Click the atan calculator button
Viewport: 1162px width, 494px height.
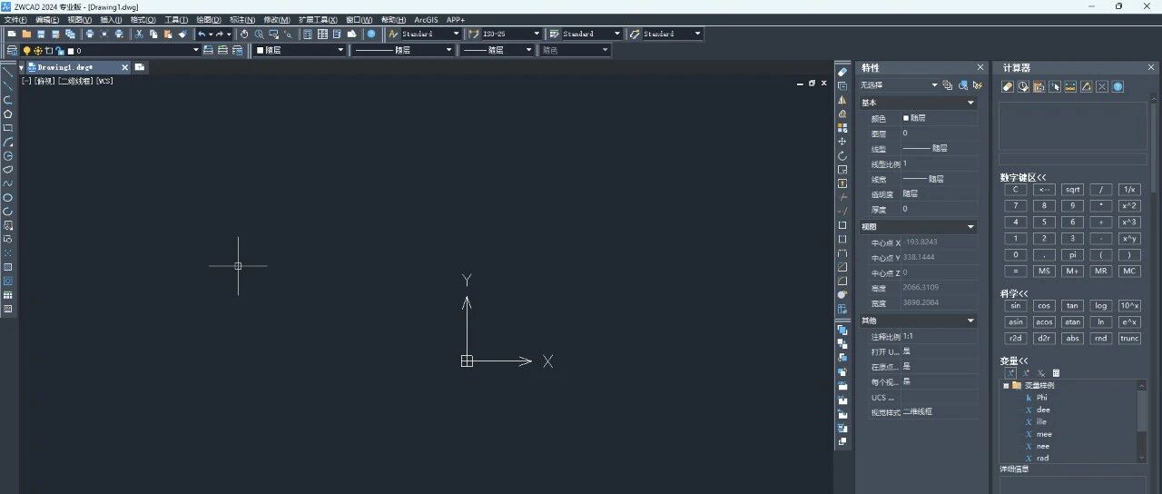click(x=1072, y=322)
